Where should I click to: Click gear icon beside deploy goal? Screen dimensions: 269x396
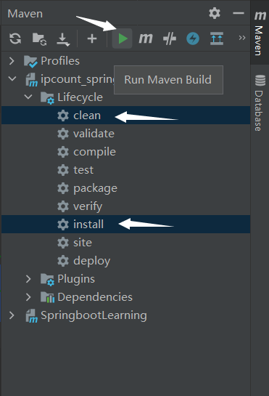pos(63,261)
